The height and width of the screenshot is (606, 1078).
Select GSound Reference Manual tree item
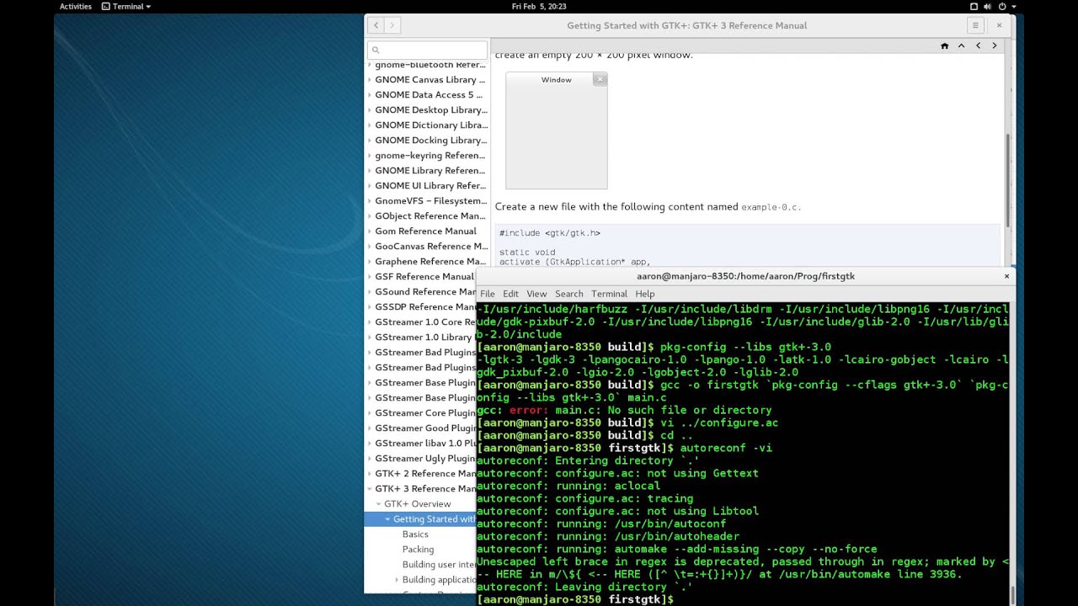[425, 292]
